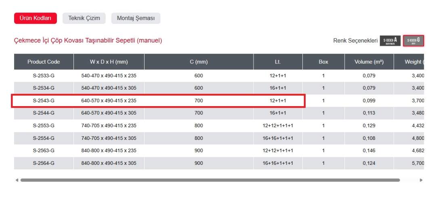Click the Çekmece İçi Çöp Kovası title
This screenshot has width=436, height=207.
pos(88,41)
